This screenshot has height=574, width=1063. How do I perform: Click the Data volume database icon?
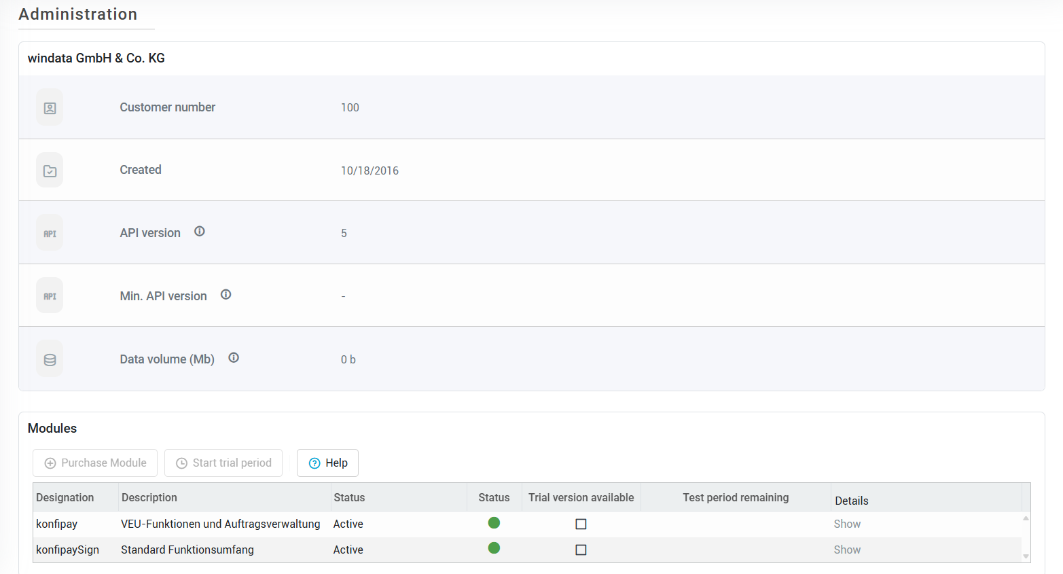pos(50,359)
